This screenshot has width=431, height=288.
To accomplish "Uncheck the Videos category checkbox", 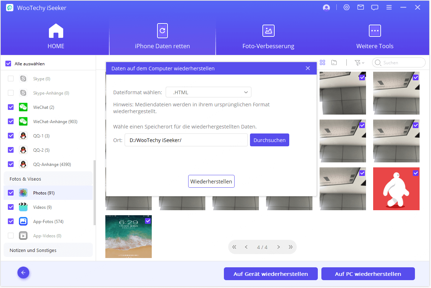I will (11, 207).
